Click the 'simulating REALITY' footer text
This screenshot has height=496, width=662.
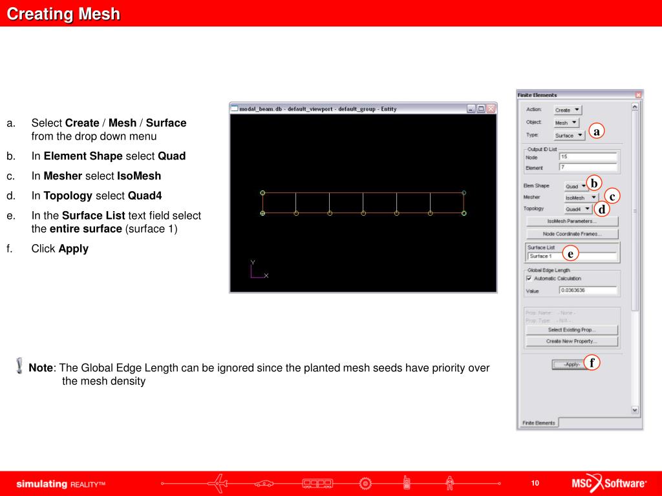(61, 484)
